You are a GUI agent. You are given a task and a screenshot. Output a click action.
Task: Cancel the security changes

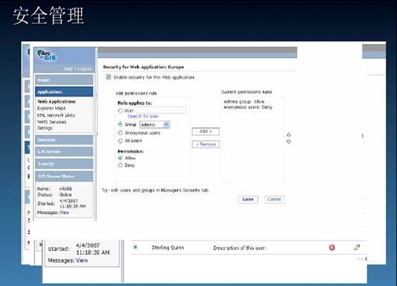click(x=274, y=200)
